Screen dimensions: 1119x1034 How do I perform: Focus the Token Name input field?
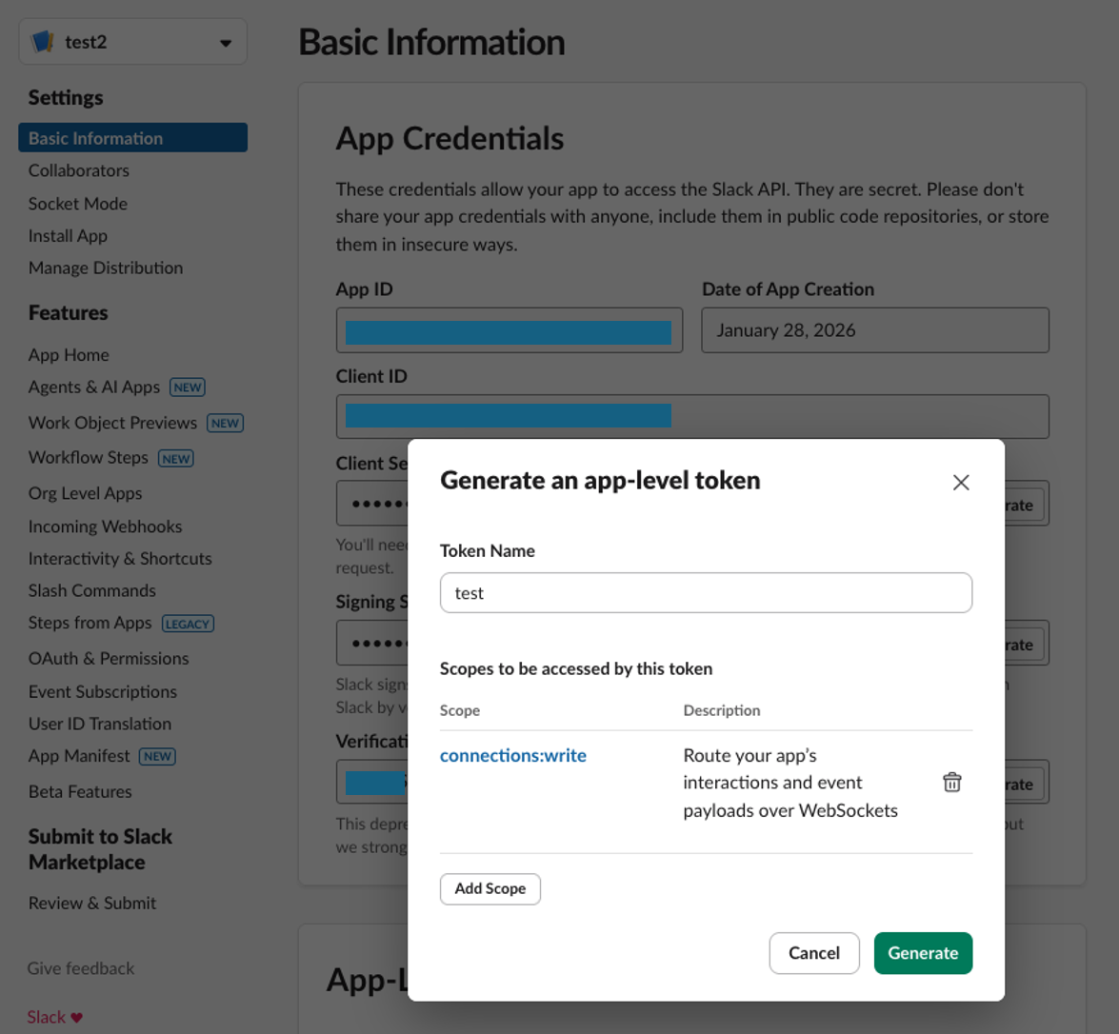[x=705, y=593]
